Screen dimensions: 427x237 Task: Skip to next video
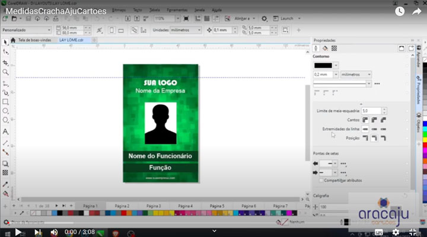37,232
